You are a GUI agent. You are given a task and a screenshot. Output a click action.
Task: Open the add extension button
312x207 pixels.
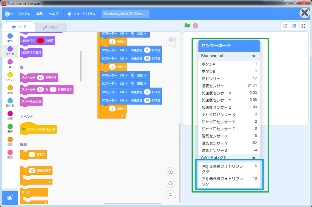click(10, 198)
